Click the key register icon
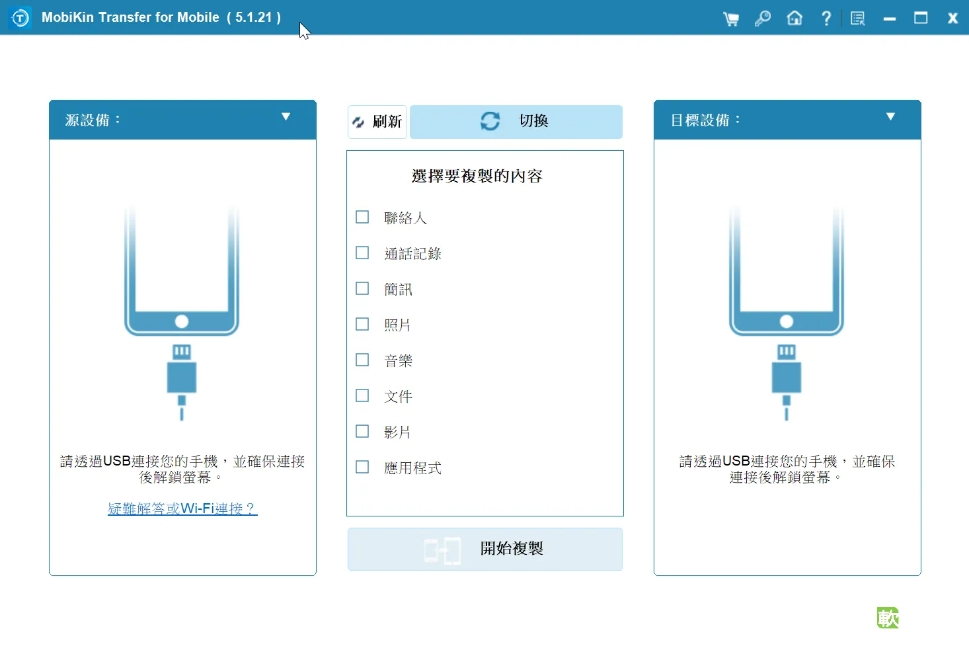Viewport: 969px width, 652px height. [762, 19]
